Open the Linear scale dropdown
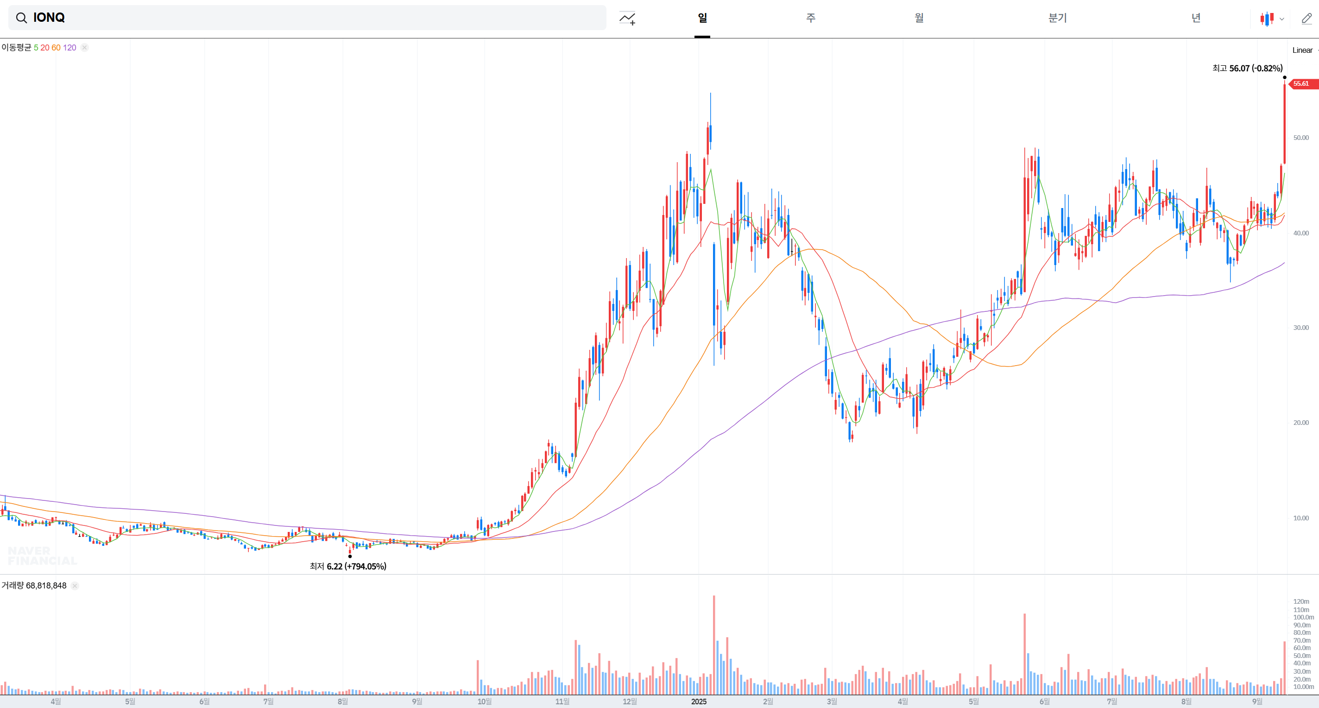Image resolution: width=1319 pixels, height=708 pixels. pyautogui.click(x=1303, y=50)
